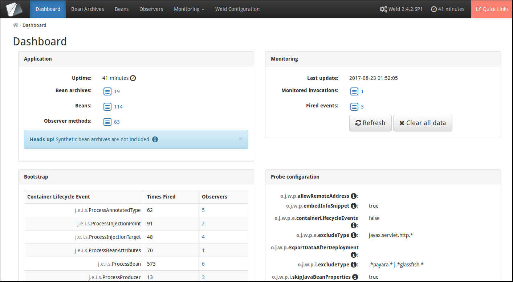Click the info icon beside skipJavaBeanProperties
This screenshot has height=282, width=513.
coord(355,277)
